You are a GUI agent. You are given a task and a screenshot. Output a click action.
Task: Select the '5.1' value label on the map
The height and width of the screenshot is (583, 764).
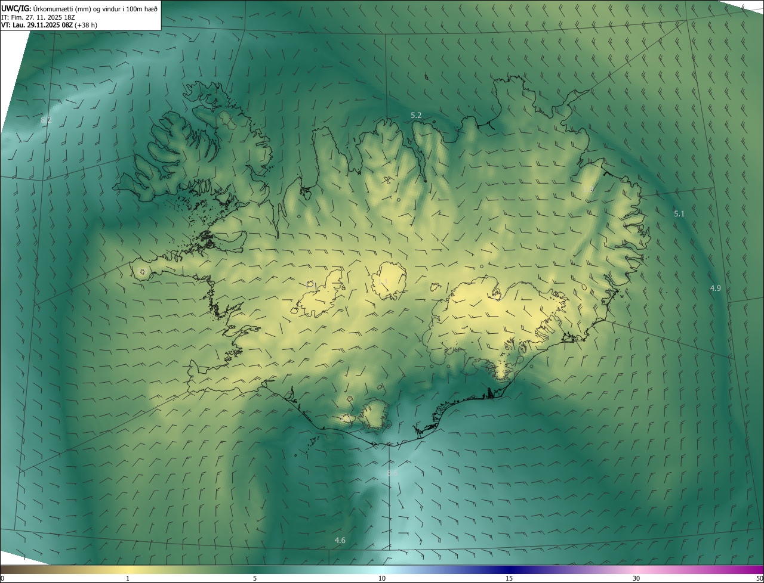pyautogui.click(x=679, y=213)
